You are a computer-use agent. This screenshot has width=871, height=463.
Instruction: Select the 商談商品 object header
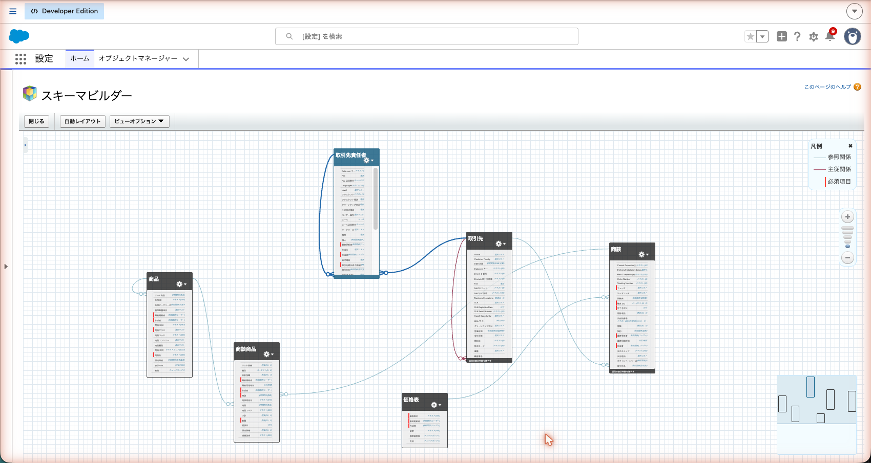pyautogui.click(x=257, y=352)
